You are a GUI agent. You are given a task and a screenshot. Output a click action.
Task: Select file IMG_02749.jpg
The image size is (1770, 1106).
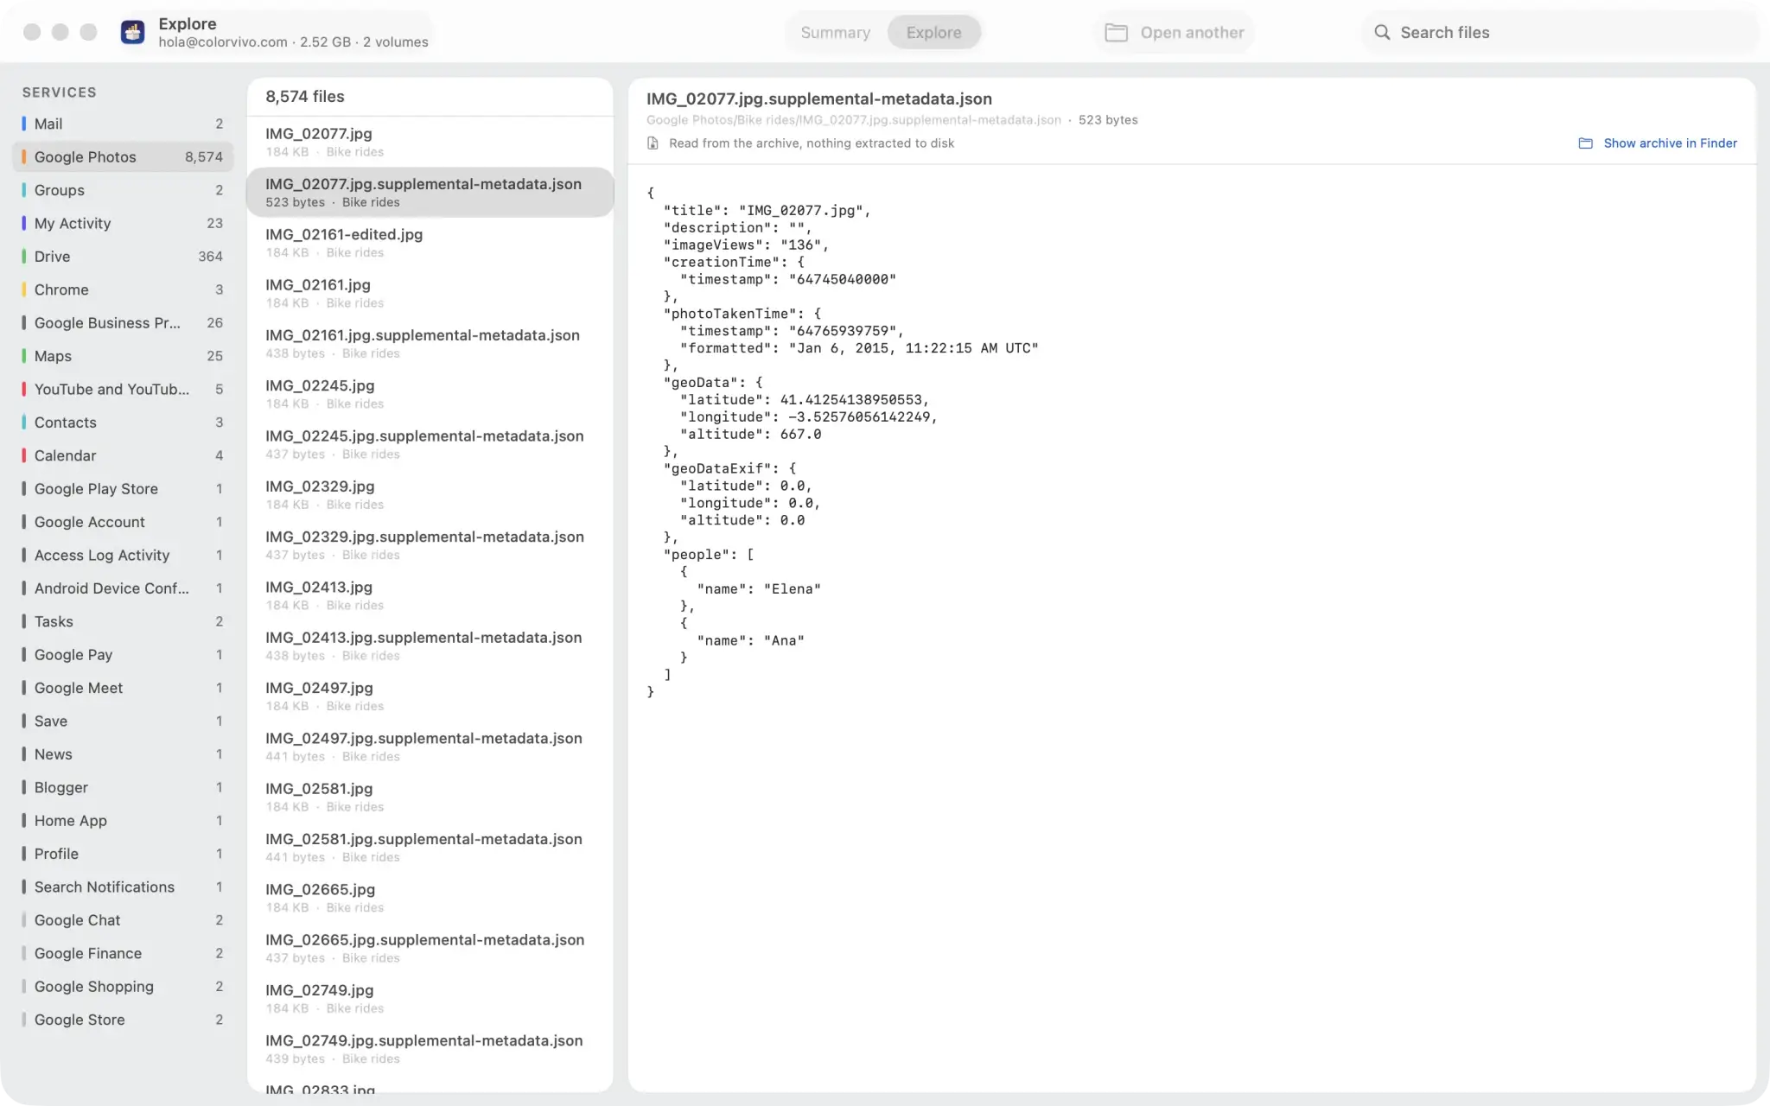[x=430, y=999]
